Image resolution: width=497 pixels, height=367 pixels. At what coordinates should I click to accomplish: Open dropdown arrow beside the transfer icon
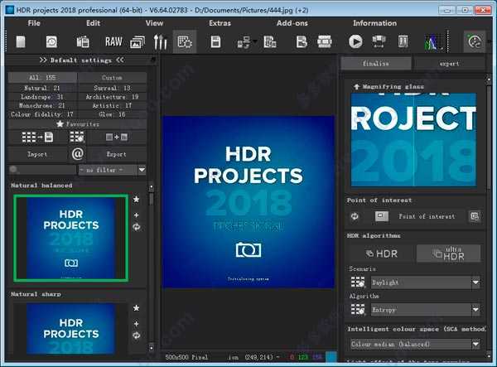coord(255,41)
